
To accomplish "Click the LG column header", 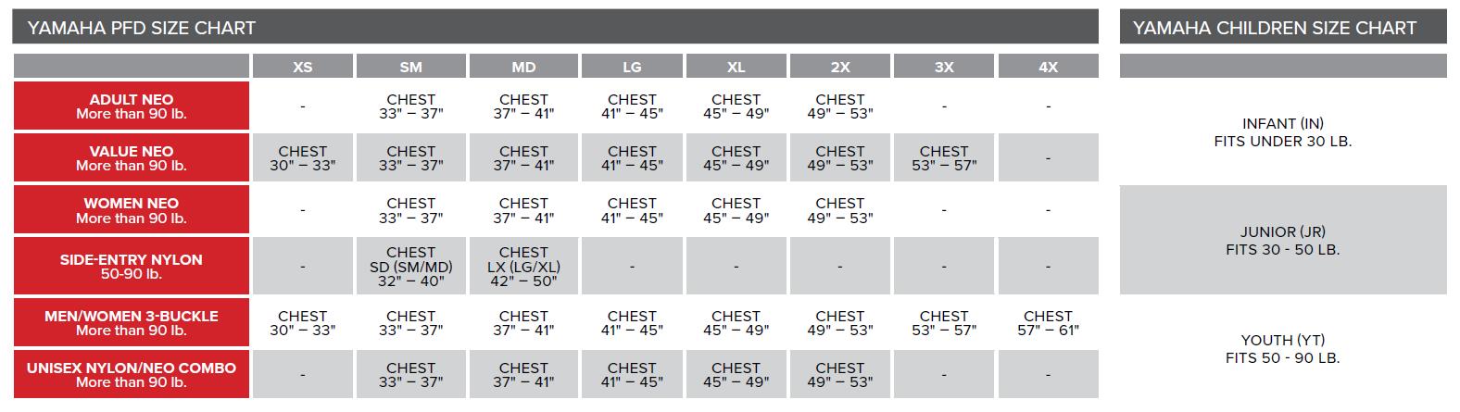I will point(632,67).
